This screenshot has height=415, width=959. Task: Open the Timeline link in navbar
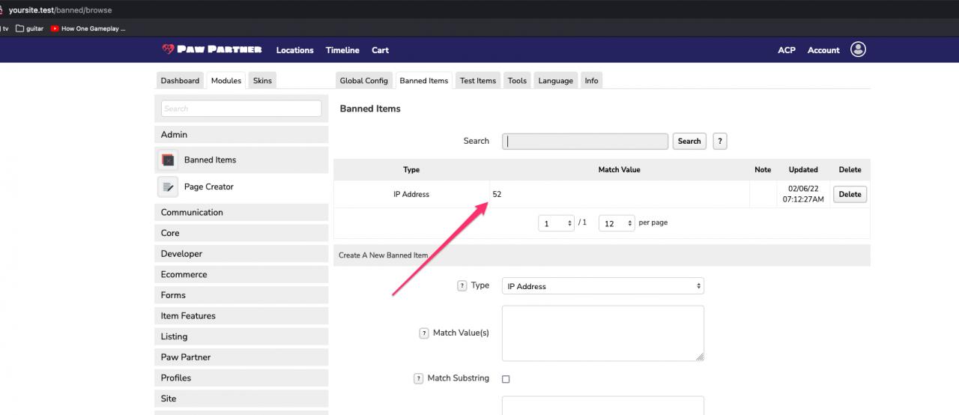342,50
